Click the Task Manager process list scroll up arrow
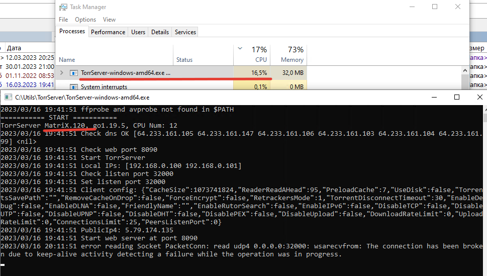487x276 pixels. click(465, 70)
